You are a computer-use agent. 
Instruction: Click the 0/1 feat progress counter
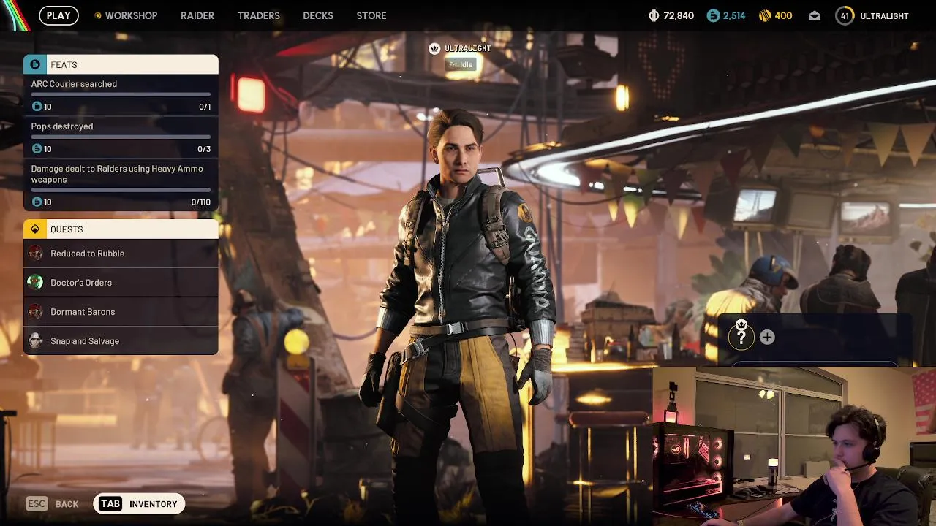point(205,107)
